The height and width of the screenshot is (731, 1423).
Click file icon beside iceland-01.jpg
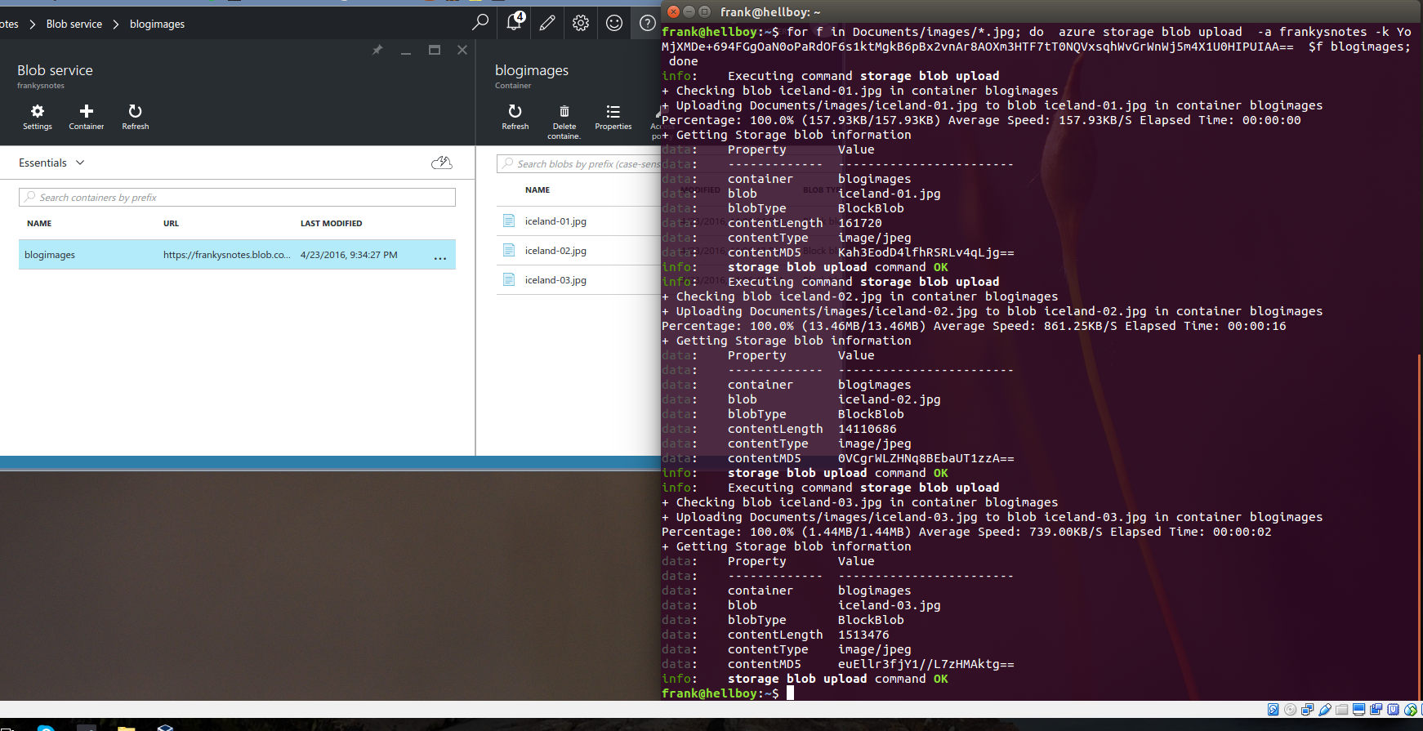[509, 221]
